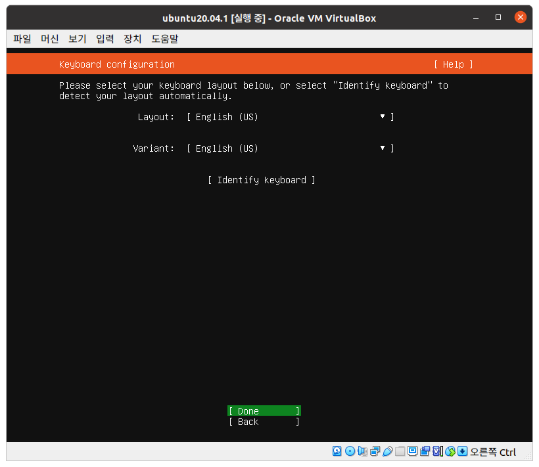
Task: Click the video recording status icon
Action: [425, 451]
